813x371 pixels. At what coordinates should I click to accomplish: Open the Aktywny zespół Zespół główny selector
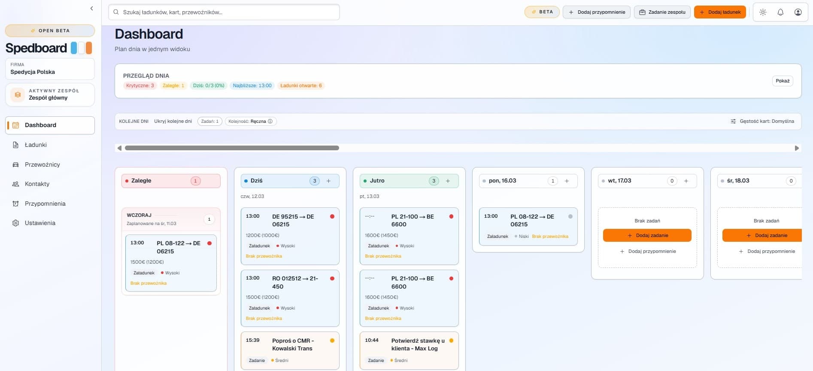coord(50,94)
